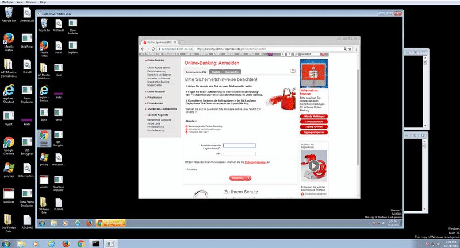Open the Sicherheitshinweise link
460x248 pixels.
[x=255, y=162]
